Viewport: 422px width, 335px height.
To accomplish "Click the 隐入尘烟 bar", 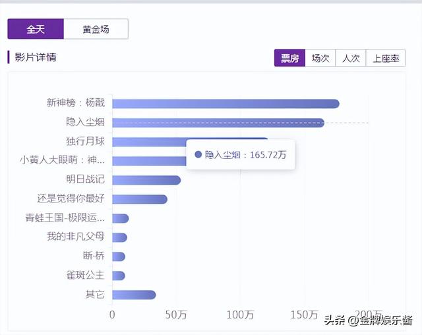I will (218, 123).
